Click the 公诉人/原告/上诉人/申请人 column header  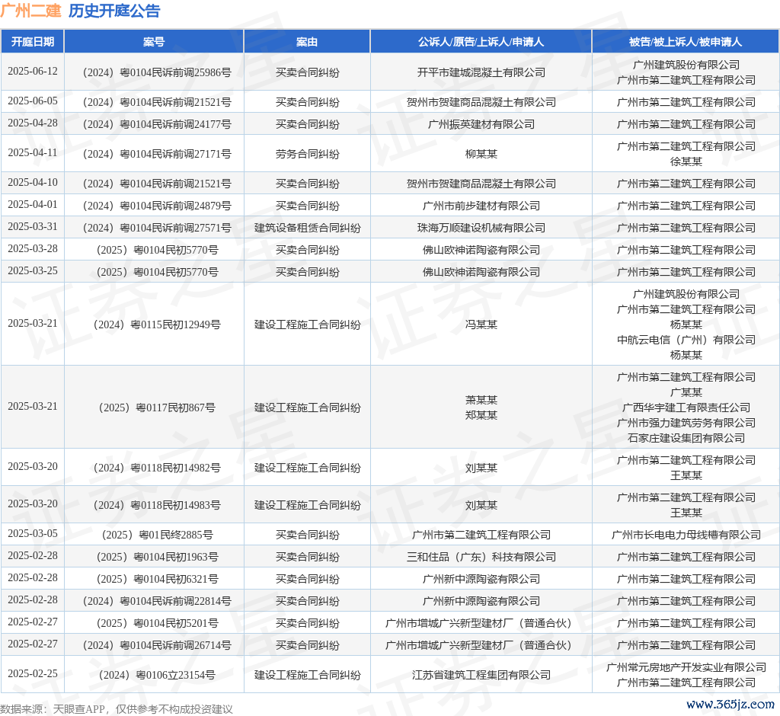(x=481, y=42)
